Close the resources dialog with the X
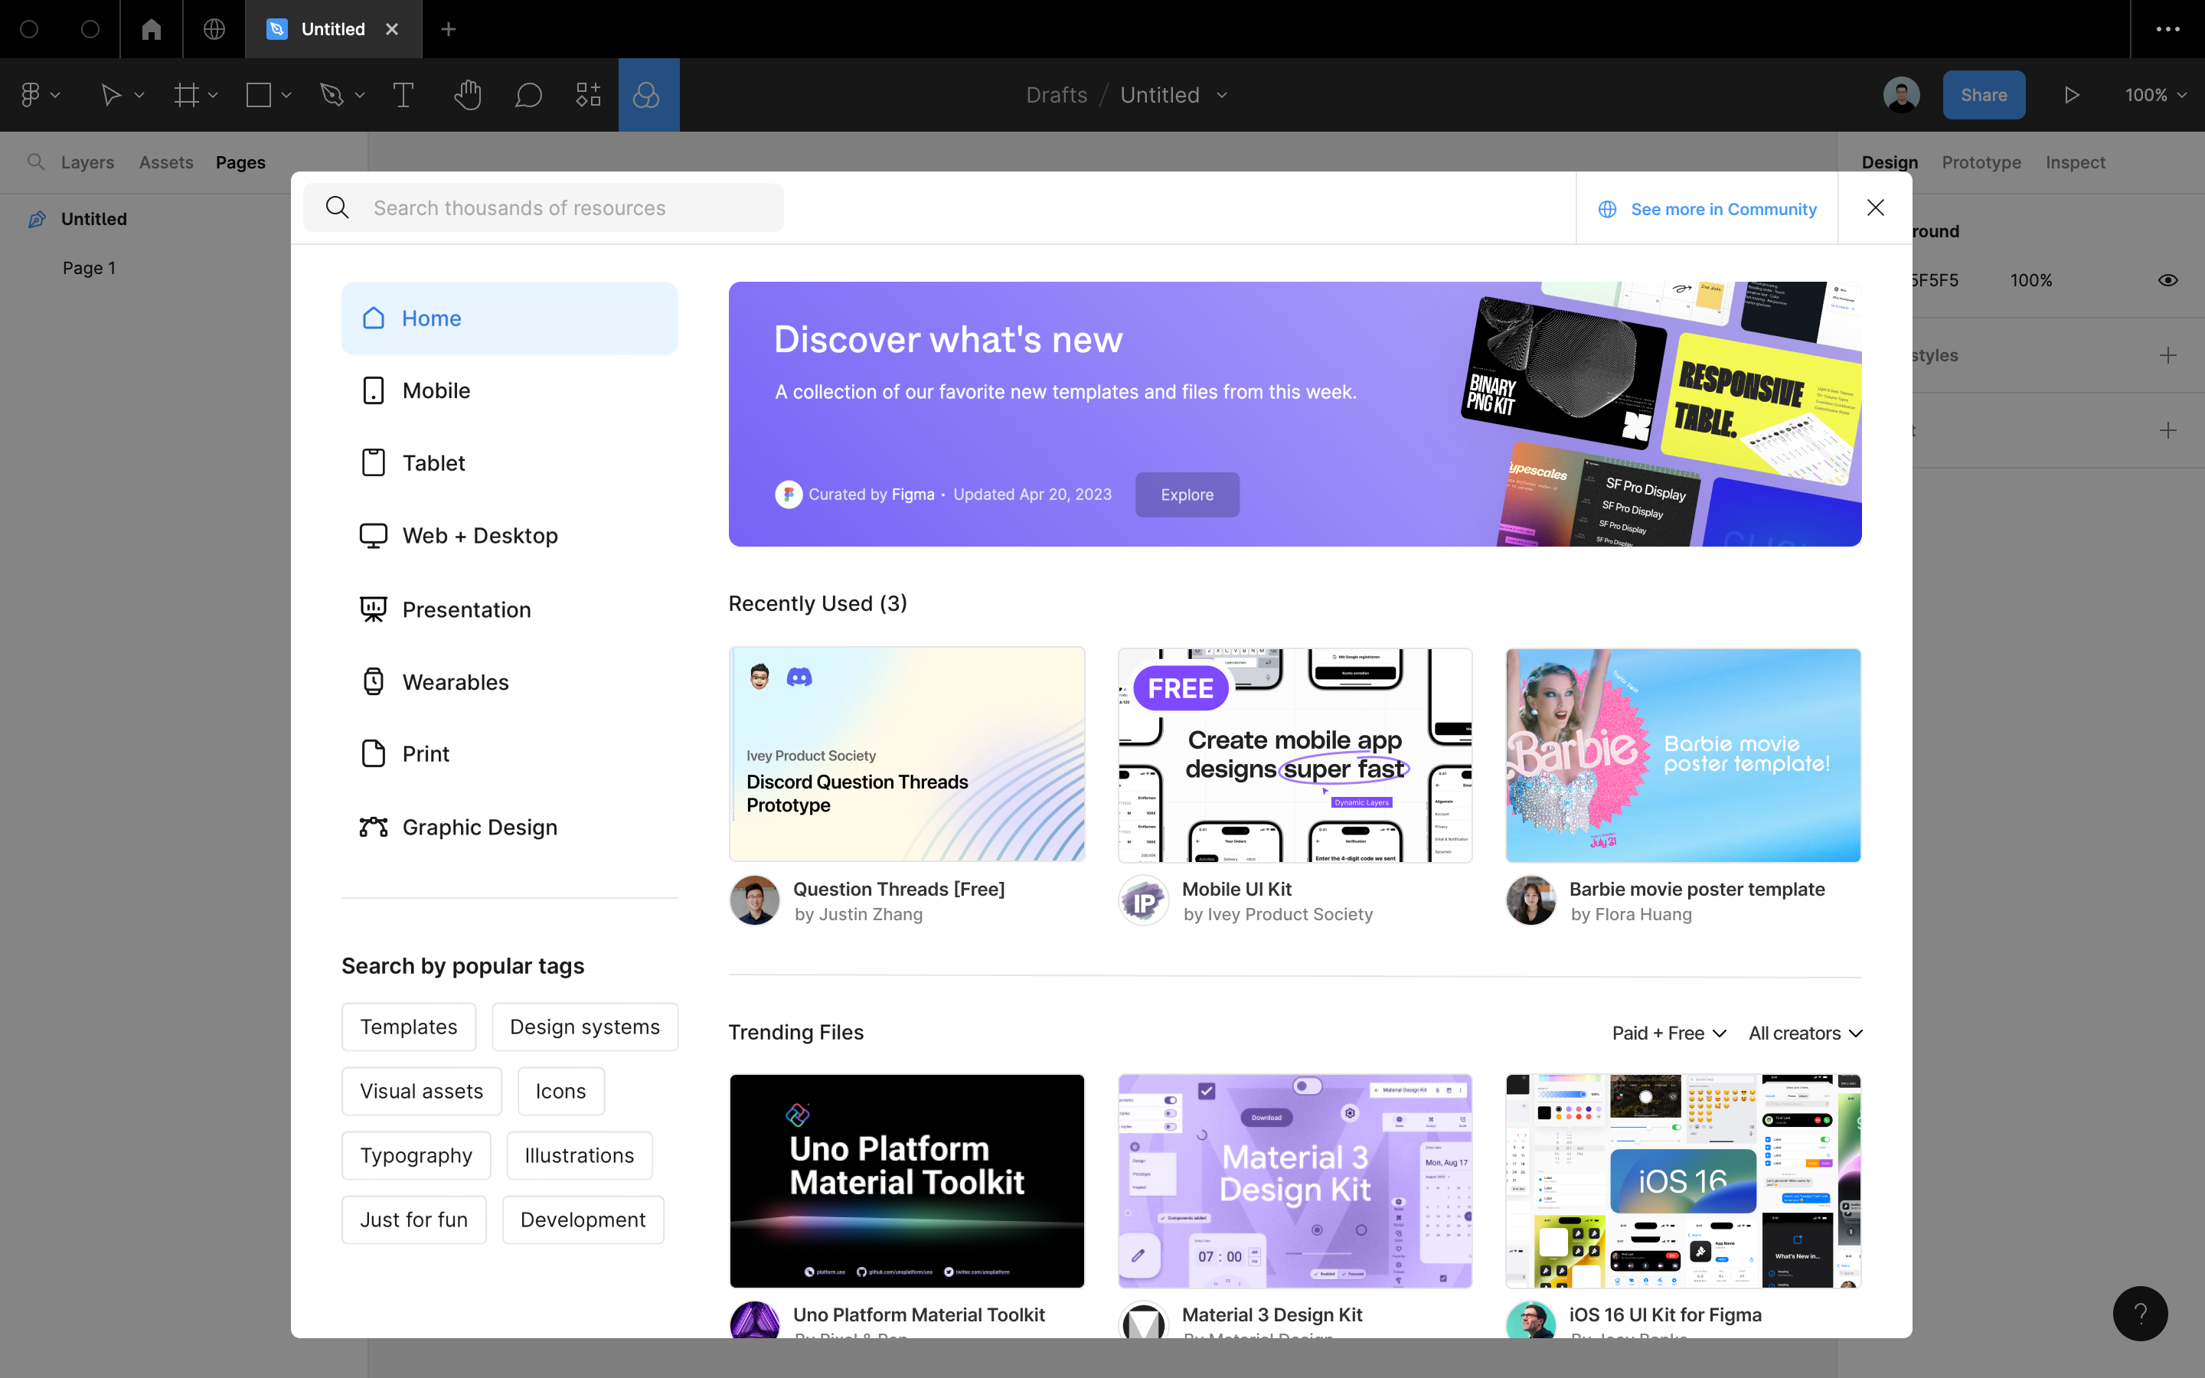2205x1378 pixels. 1875,207
